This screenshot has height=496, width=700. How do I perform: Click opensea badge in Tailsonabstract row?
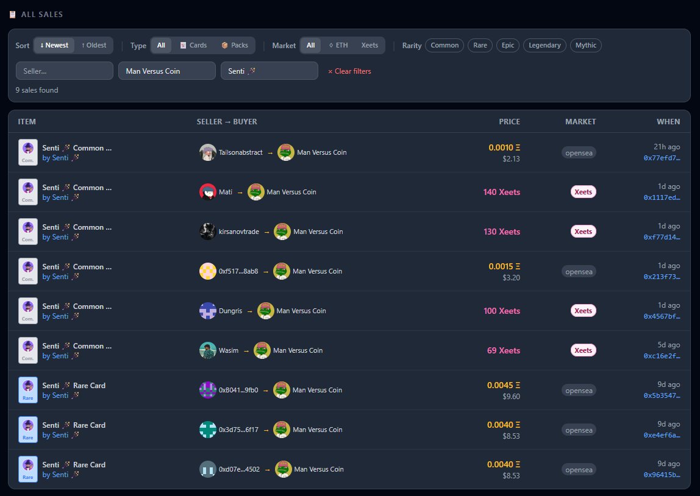579,153
